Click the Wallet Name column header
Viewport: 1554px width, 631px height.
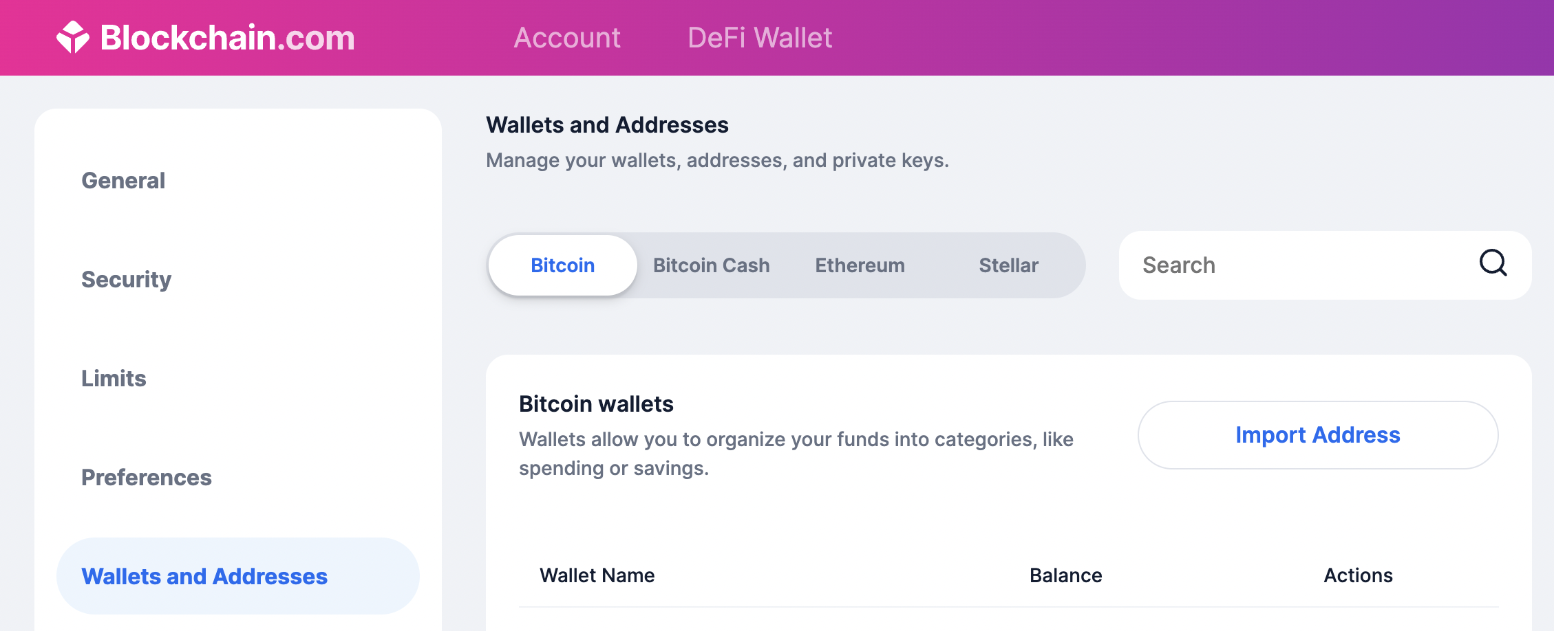click(597, 575)
